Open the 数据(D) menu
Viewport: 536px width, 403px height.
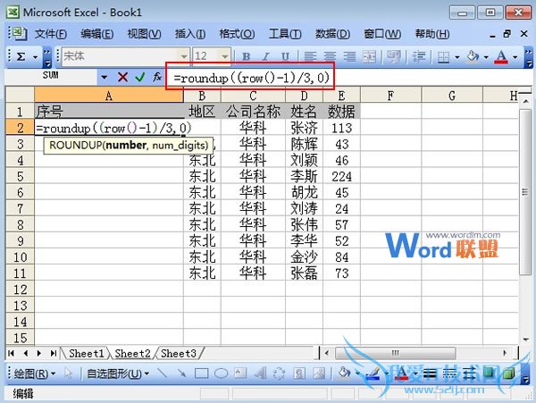point(332,34)
